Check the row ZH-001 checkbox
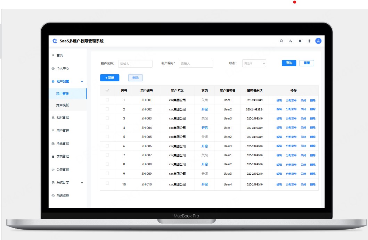This screenshot has height=240, width=368. point(107,100)
